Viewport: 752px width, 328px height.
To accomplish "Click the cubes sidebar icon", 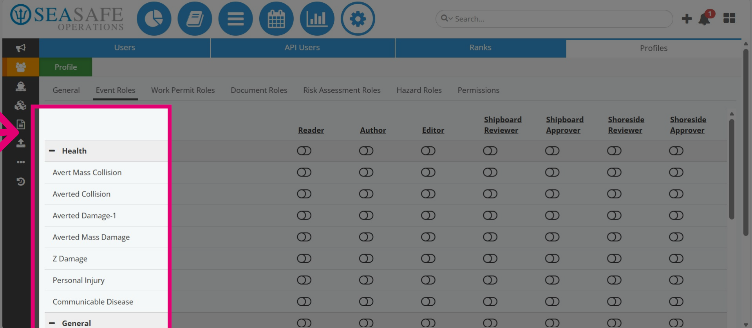I will (x=21, y=105).
